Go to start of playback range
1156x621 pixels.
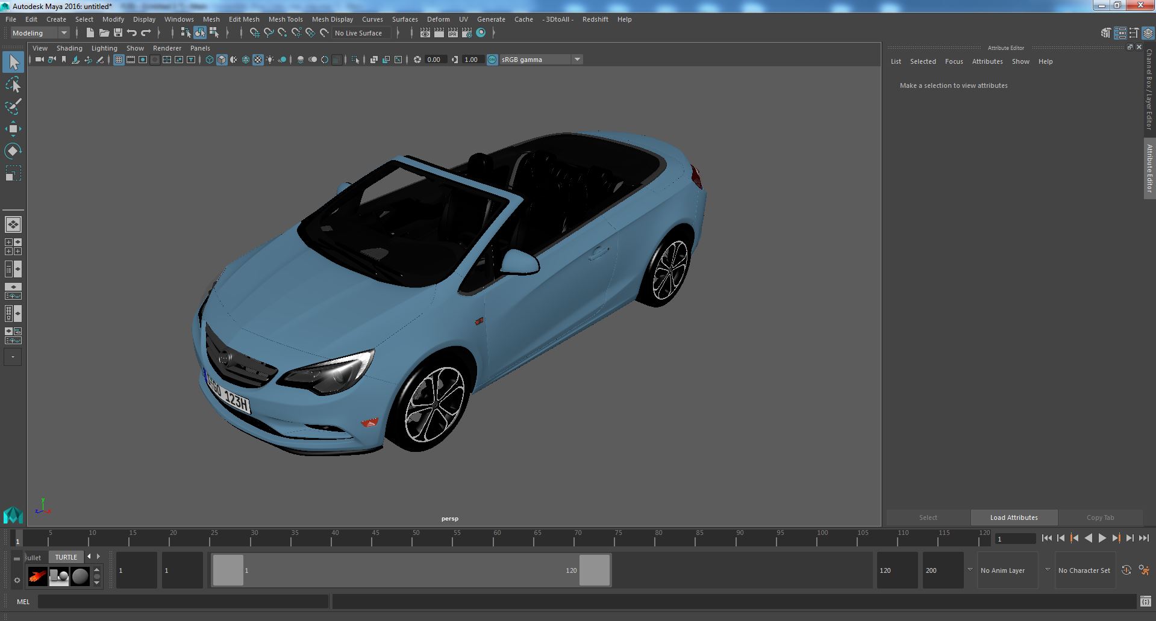tap(1047, 539)
